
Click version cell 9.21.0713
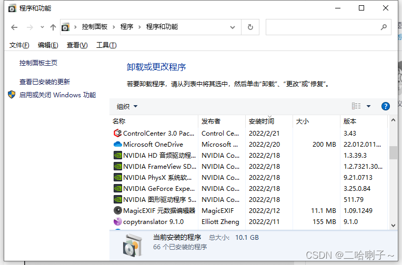click(x=358, y=177)
